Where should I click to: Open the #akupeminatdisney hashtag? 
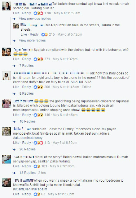(x=28, y=138)
